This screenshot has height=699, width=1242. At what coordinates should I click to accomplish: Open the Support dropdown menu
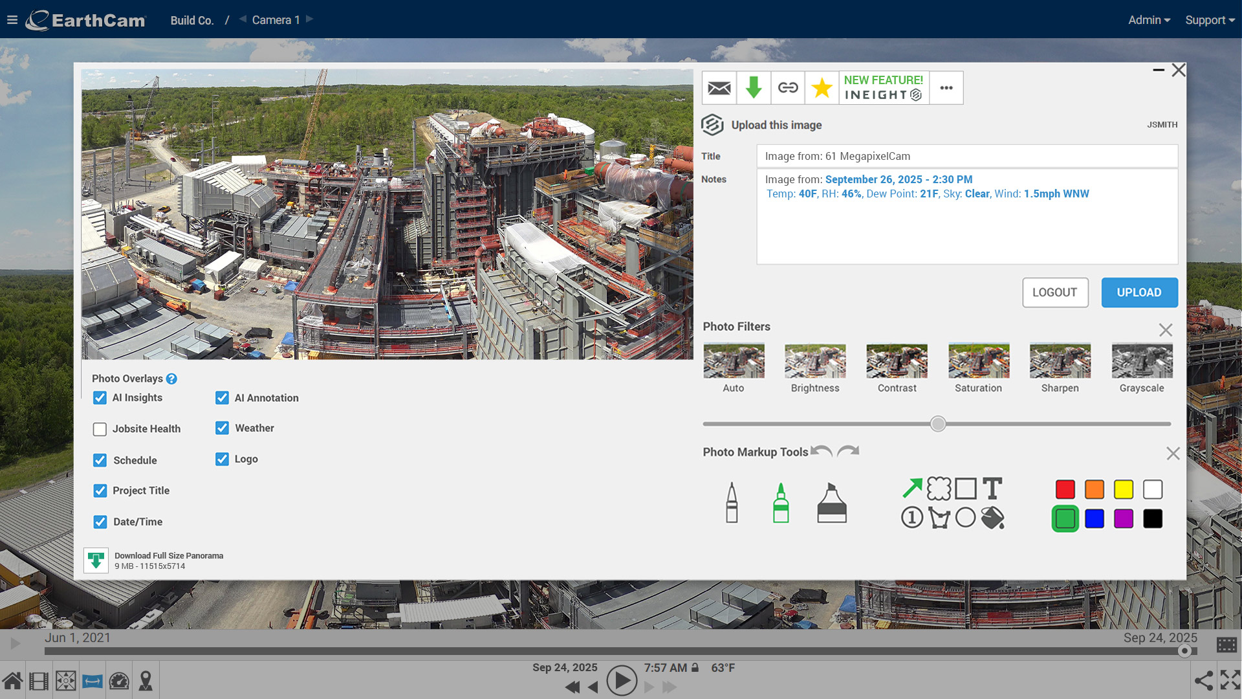pos(1210,20)
